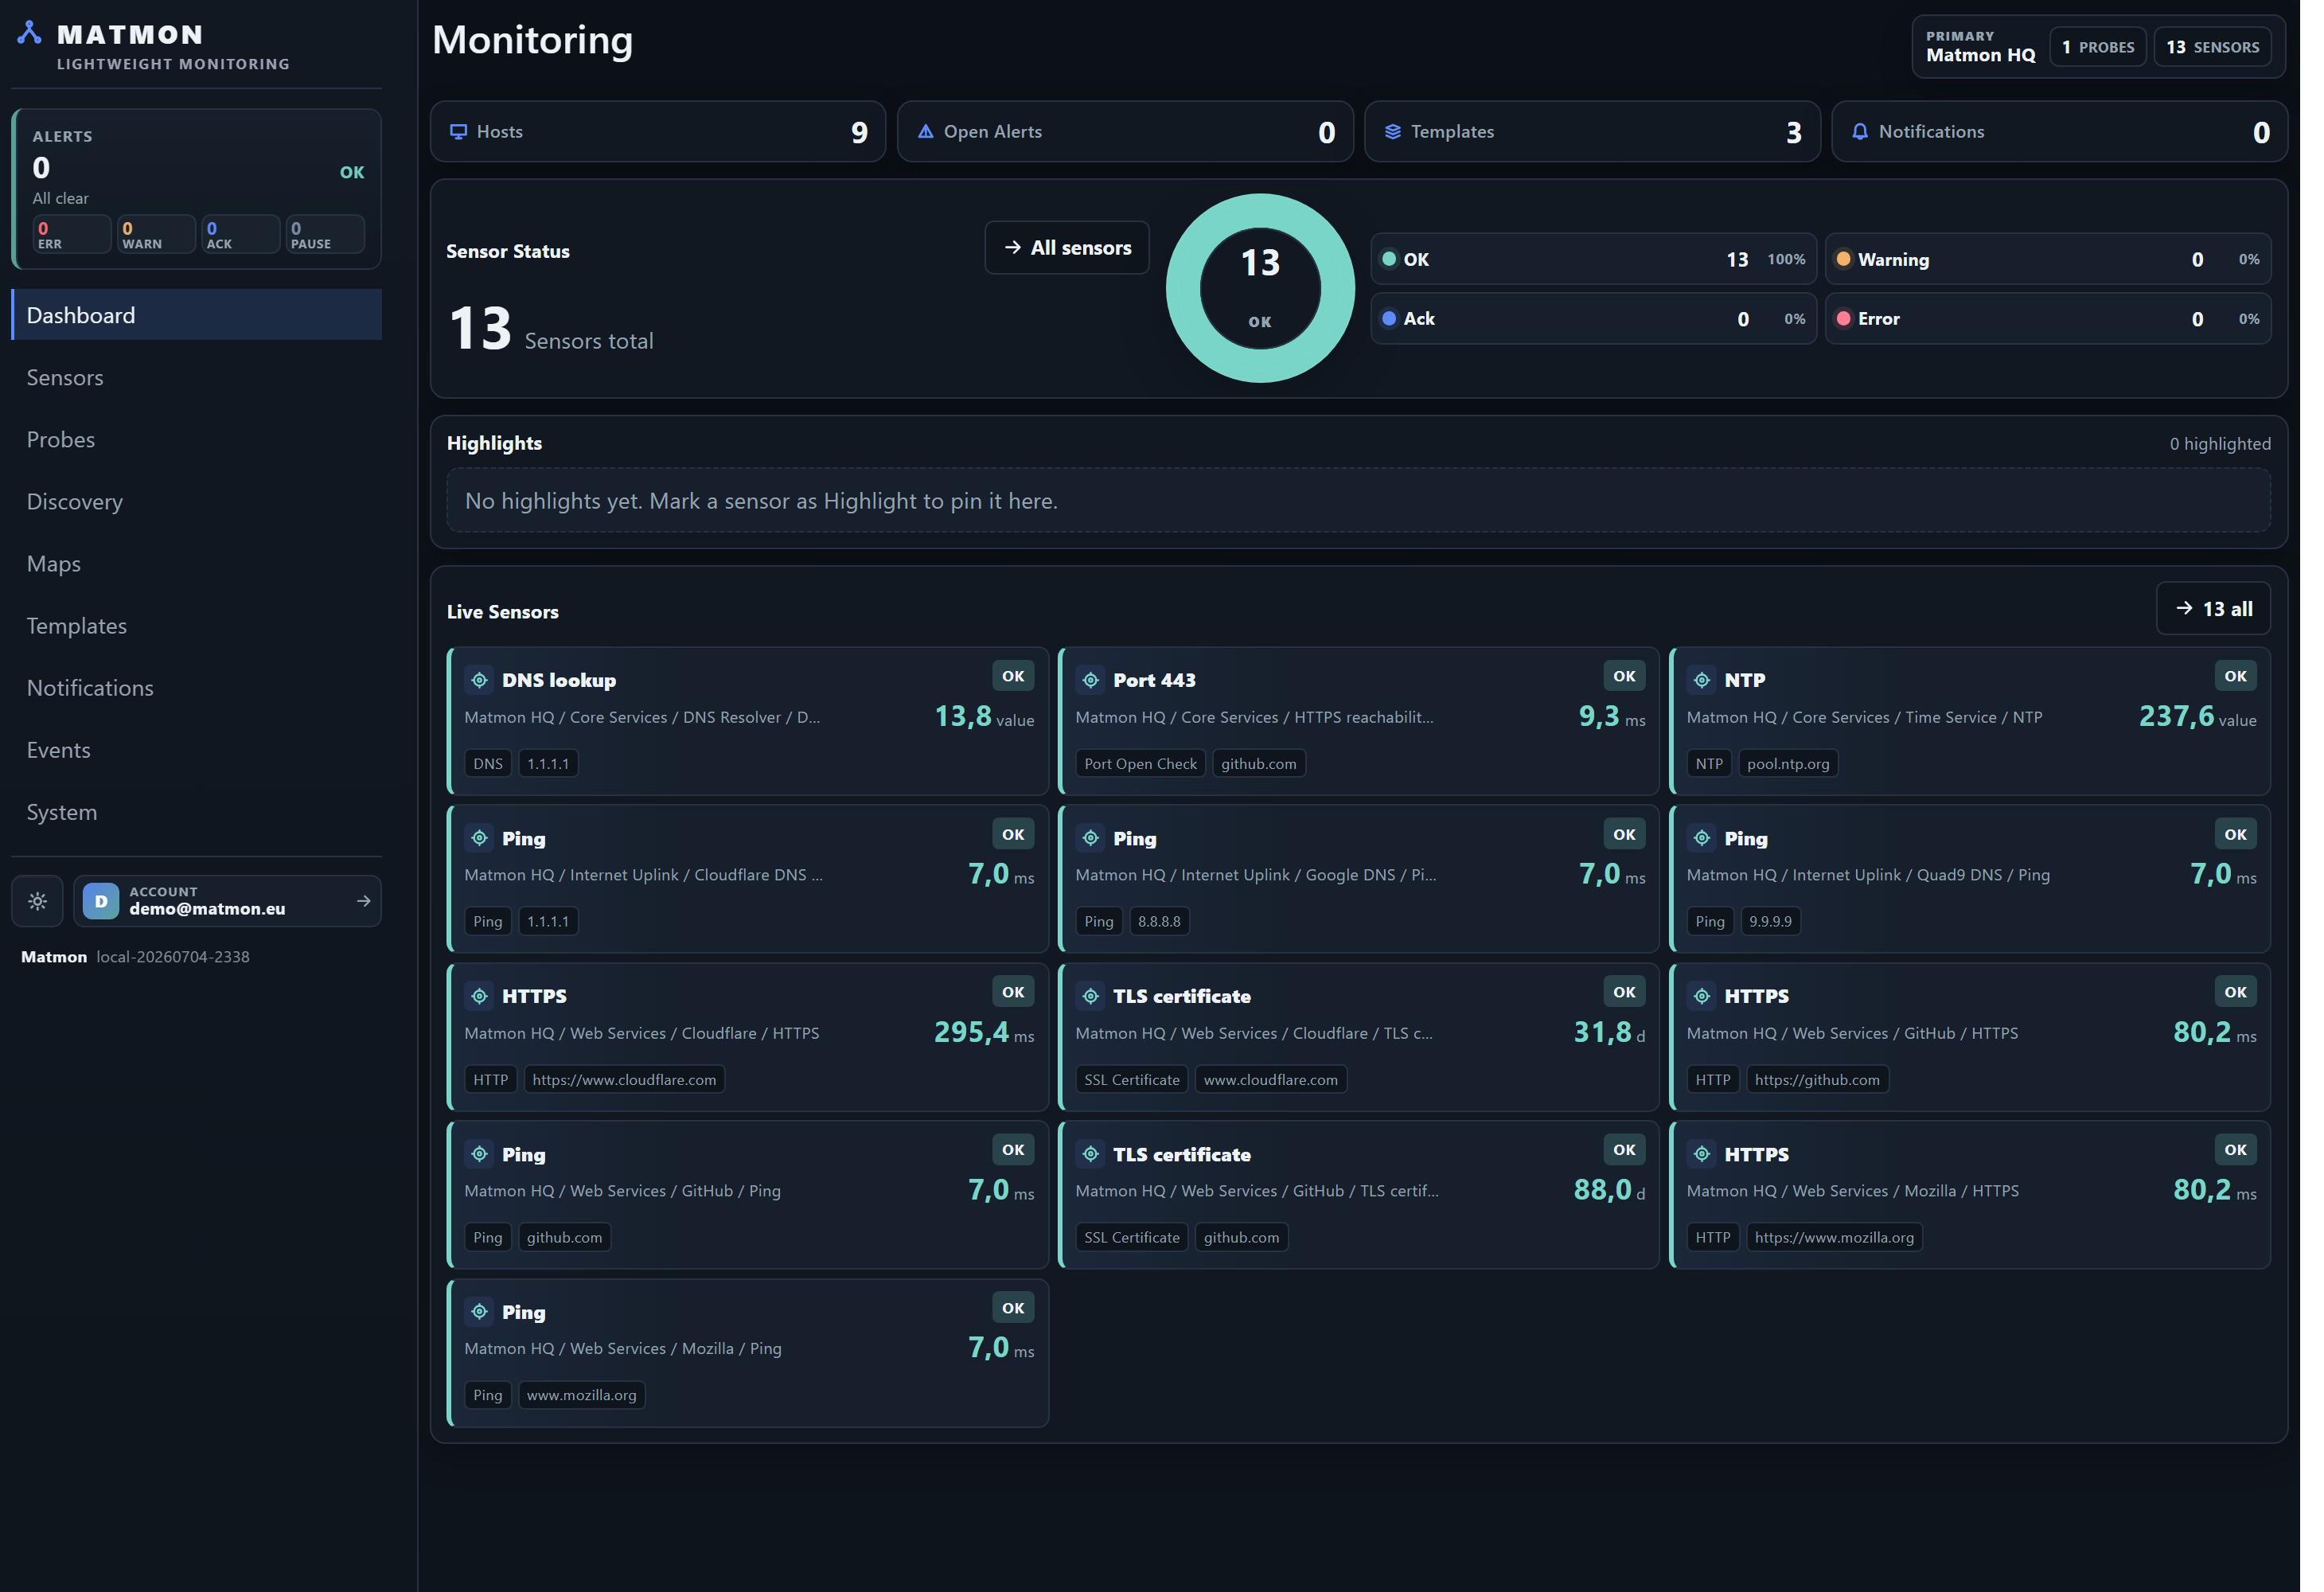The width and height of the screenshot is (2324, 1592).
Task: Click the OK 13 100% status row
Action: coord(1593,259)
